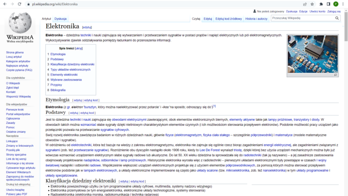Open the extensions puzzle icon

coord(321,4)
